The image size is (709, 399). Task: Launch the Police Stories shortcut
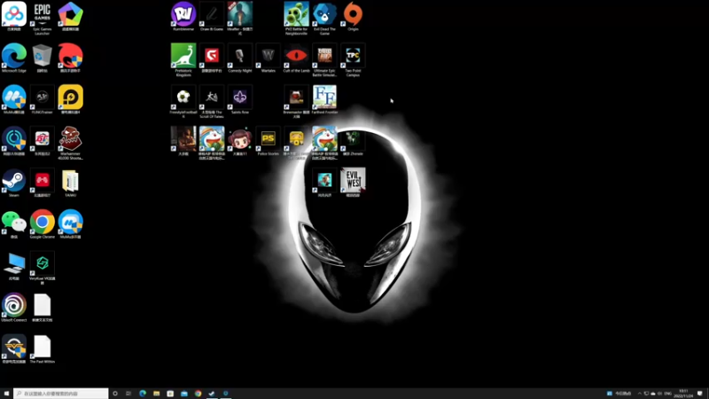click(269, 141)
